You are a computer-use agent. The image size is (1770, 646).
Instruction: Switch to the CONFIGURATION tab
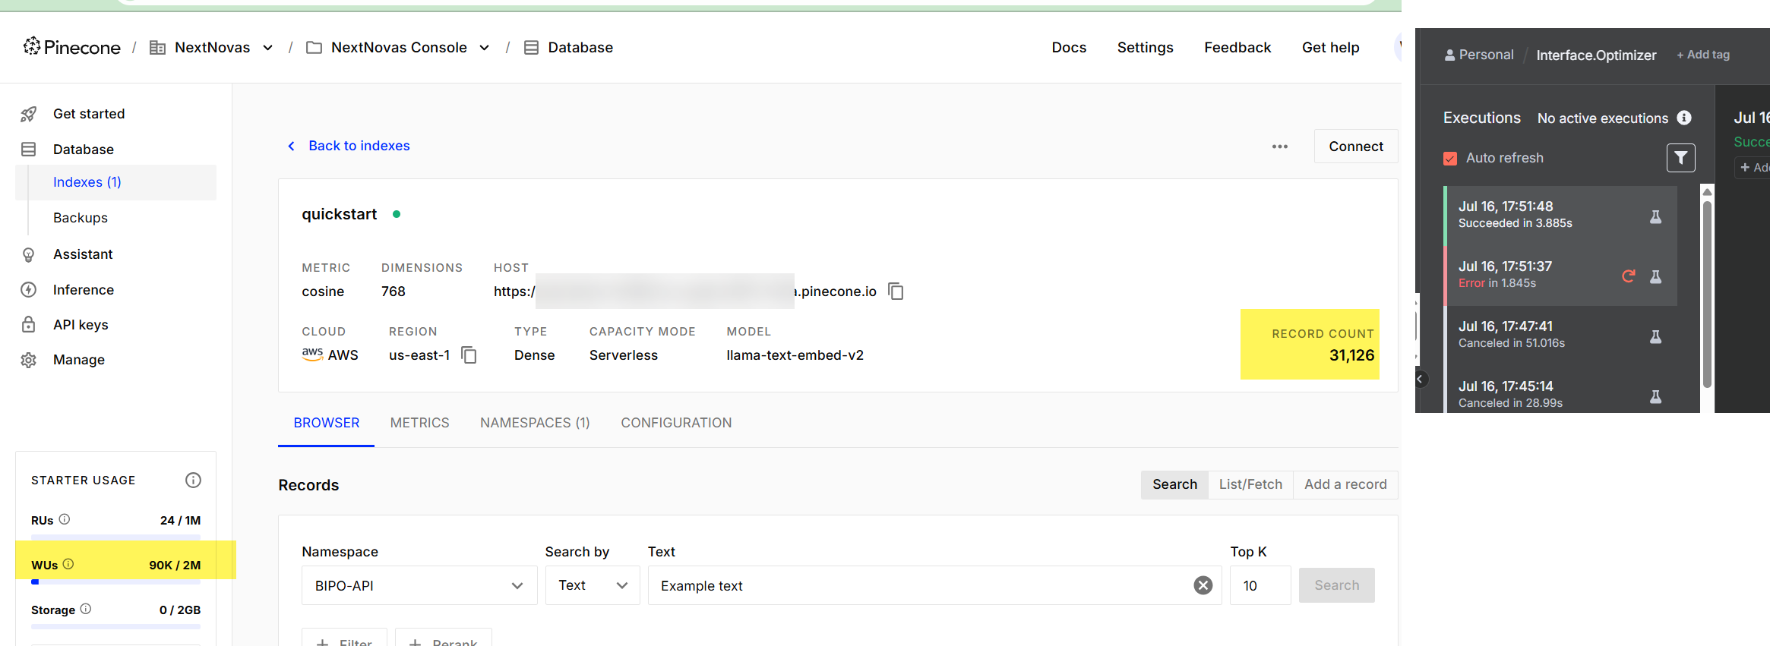676,423
